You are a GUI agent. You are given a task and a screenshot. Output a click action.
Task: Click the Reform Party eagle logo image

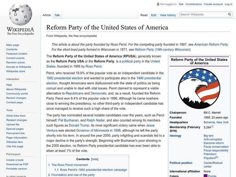pos(199,88)
